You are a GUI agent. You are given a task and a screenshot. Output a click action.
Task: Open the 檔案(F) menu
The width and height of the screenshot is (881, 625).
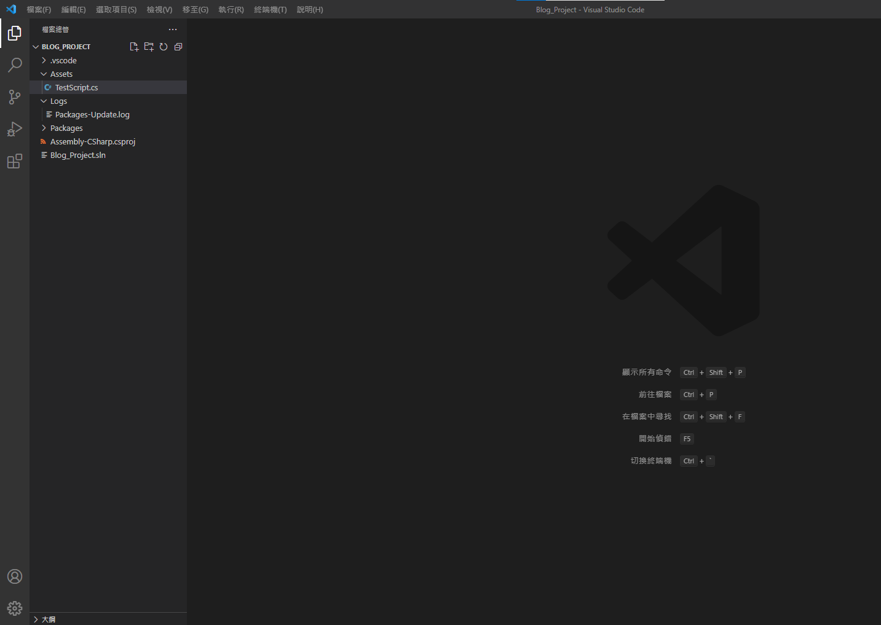point(38,9)
